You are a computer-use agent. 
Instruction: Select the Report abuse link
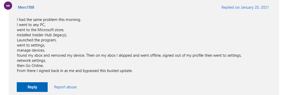65,87
